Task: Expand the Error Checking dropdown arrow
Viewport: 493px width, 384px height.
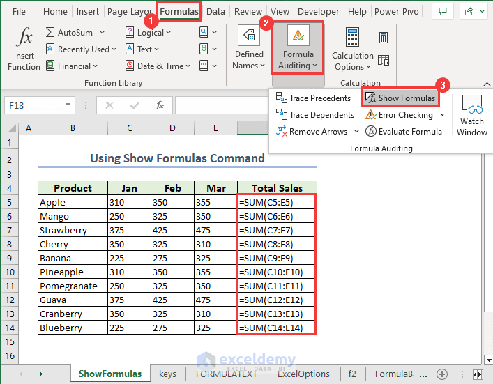Action: 442,115
